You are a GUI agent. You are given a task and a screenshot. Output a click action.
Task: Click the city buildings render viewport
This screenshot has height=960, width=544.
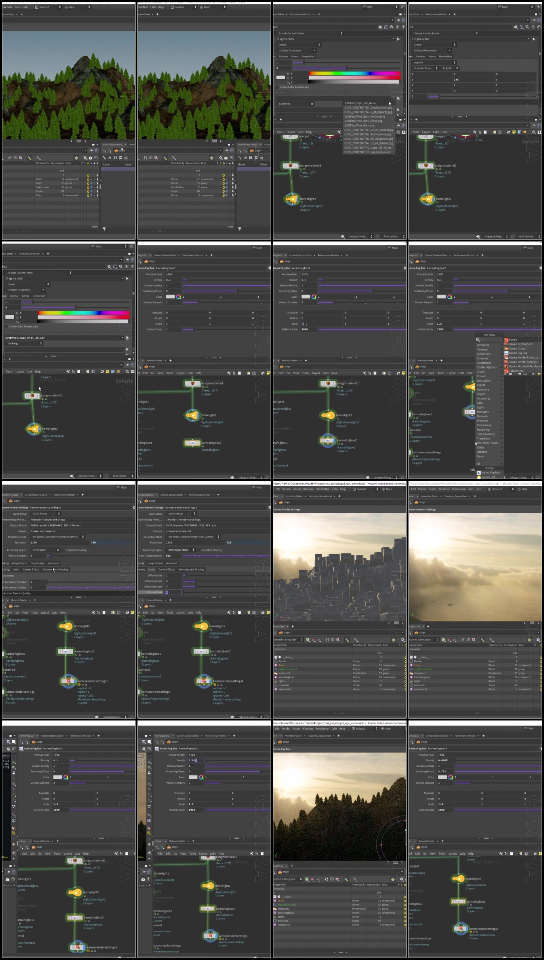tap(340, 567)
